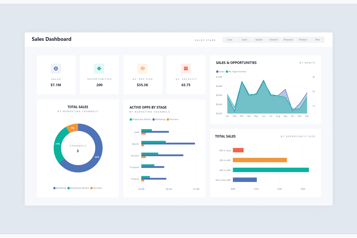
Task: Choose the Solution stage filter
Action: click(x=273, y=40)
